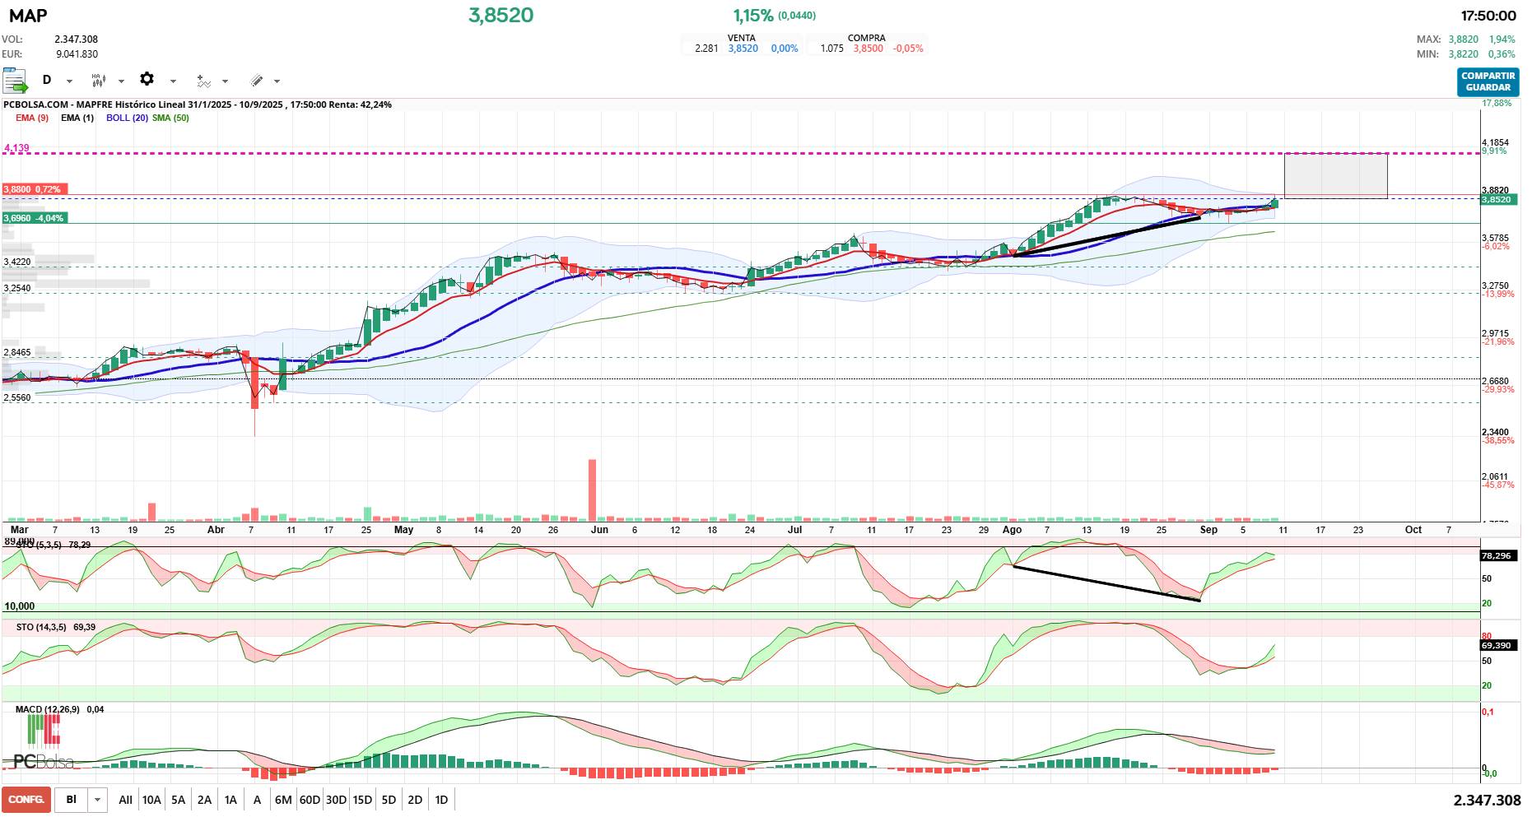1532x817 pixels.
Task: Click the MIN 3,8220 value
Action: pos(1464,54)
